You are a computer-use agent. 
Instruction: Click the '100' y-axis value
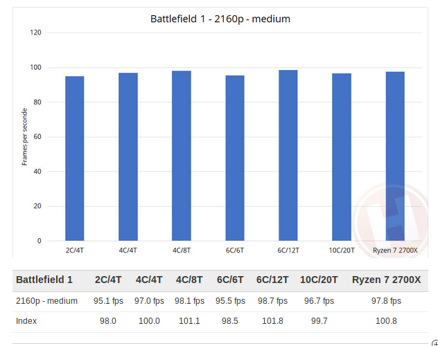click(35, 68)
